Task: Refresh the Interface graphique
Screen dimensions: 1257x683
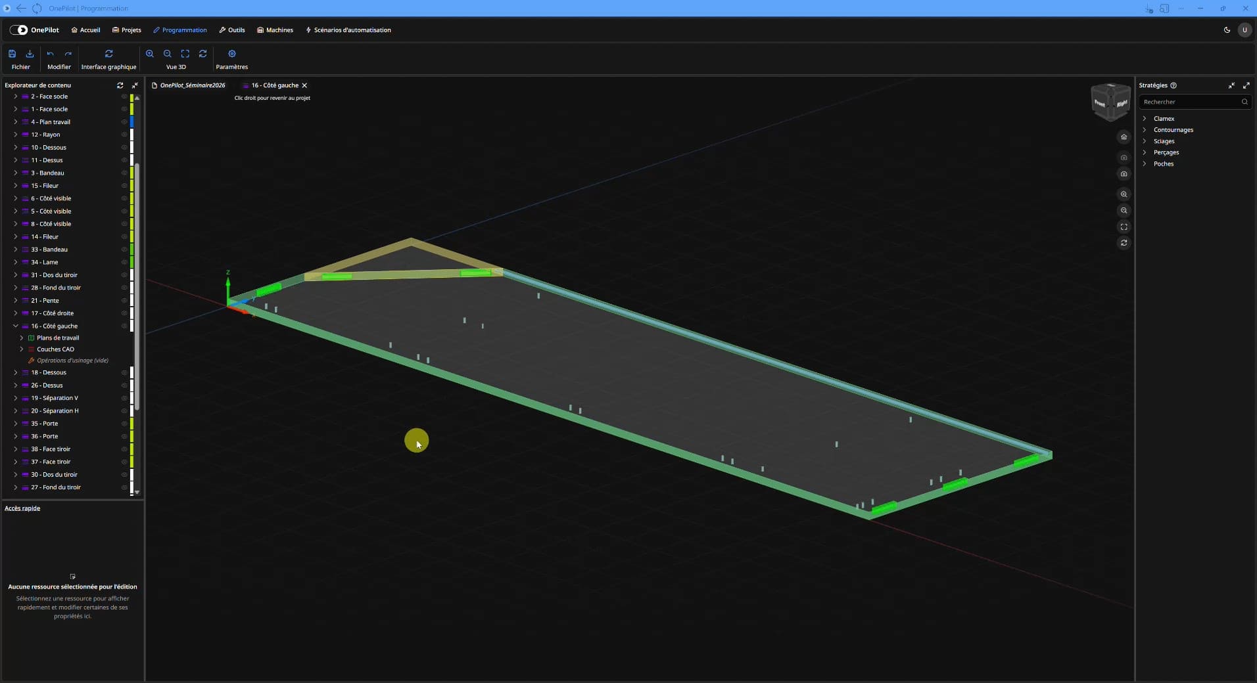Action: click(108, 54)
